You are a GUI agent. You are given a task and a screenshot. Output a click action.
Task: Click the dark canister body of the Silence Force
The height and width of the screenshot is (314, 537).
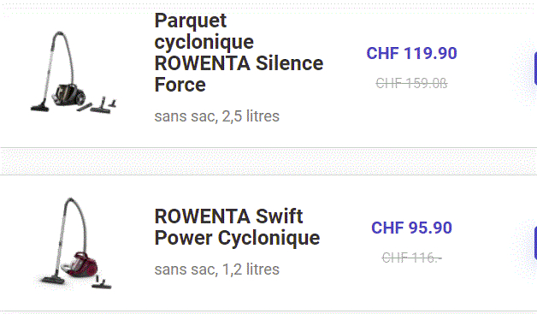tap(69, 94)
